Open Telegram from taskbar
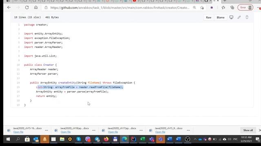This screenshot has height=146, width=261. [97, 139]
